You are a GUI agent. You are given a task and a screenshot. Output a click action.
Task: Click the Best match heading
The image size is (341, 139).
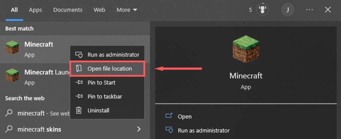click(19, 29)
